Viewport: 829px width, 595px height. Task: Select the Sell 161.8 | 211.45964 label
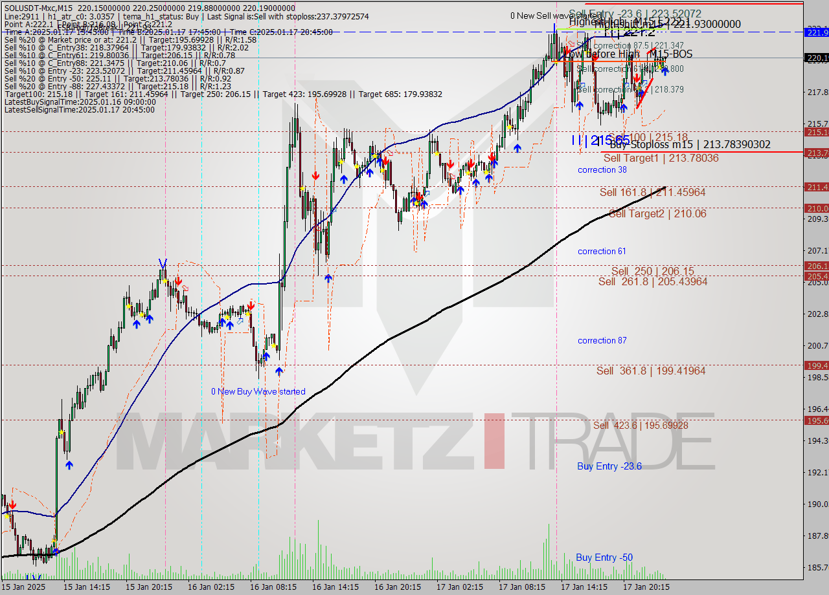652,192
